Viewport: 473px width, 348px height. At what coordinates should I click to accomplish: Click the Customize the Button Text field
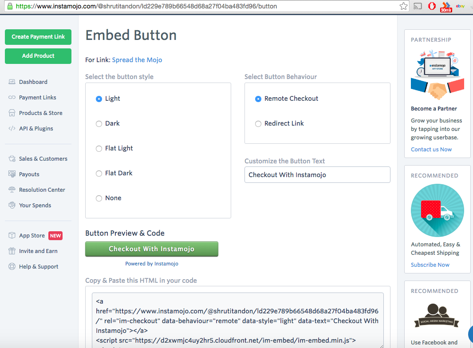317,175
